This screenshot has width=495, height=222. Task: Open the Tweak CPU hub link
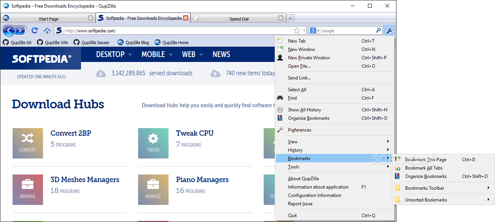coord(195,133)
